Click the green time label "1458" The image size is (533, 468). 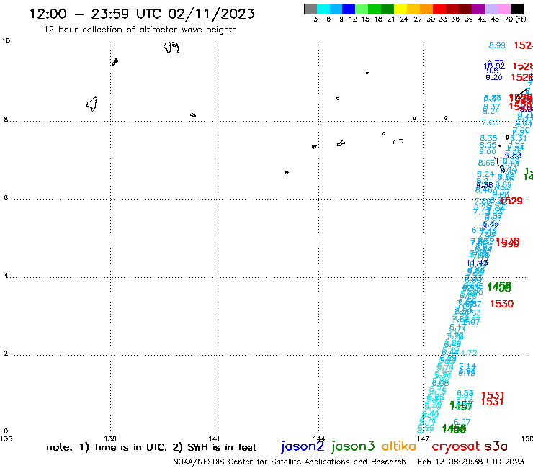[x=499, y=287]
